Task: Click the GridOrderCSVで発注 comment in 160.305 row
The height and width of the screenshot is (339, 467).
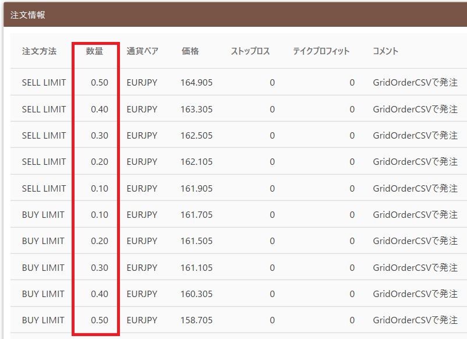Action: tap(415, 294)
